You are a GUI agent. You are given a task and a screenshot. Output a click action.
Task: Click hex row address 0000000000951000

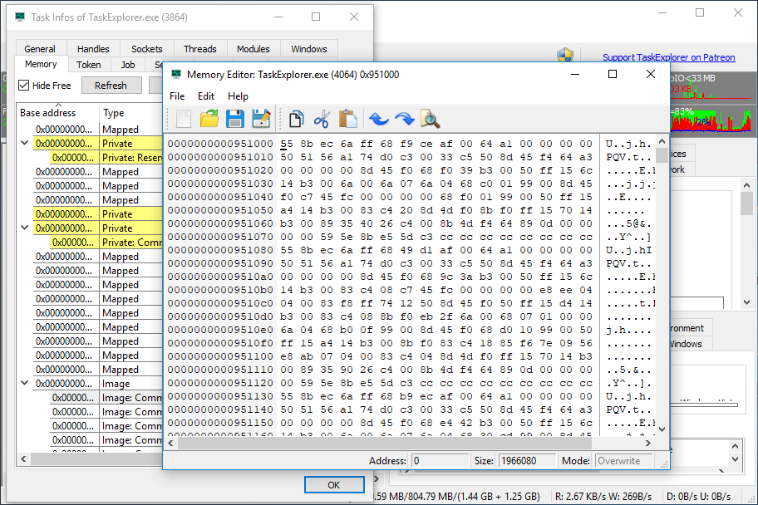click(220, 144)
